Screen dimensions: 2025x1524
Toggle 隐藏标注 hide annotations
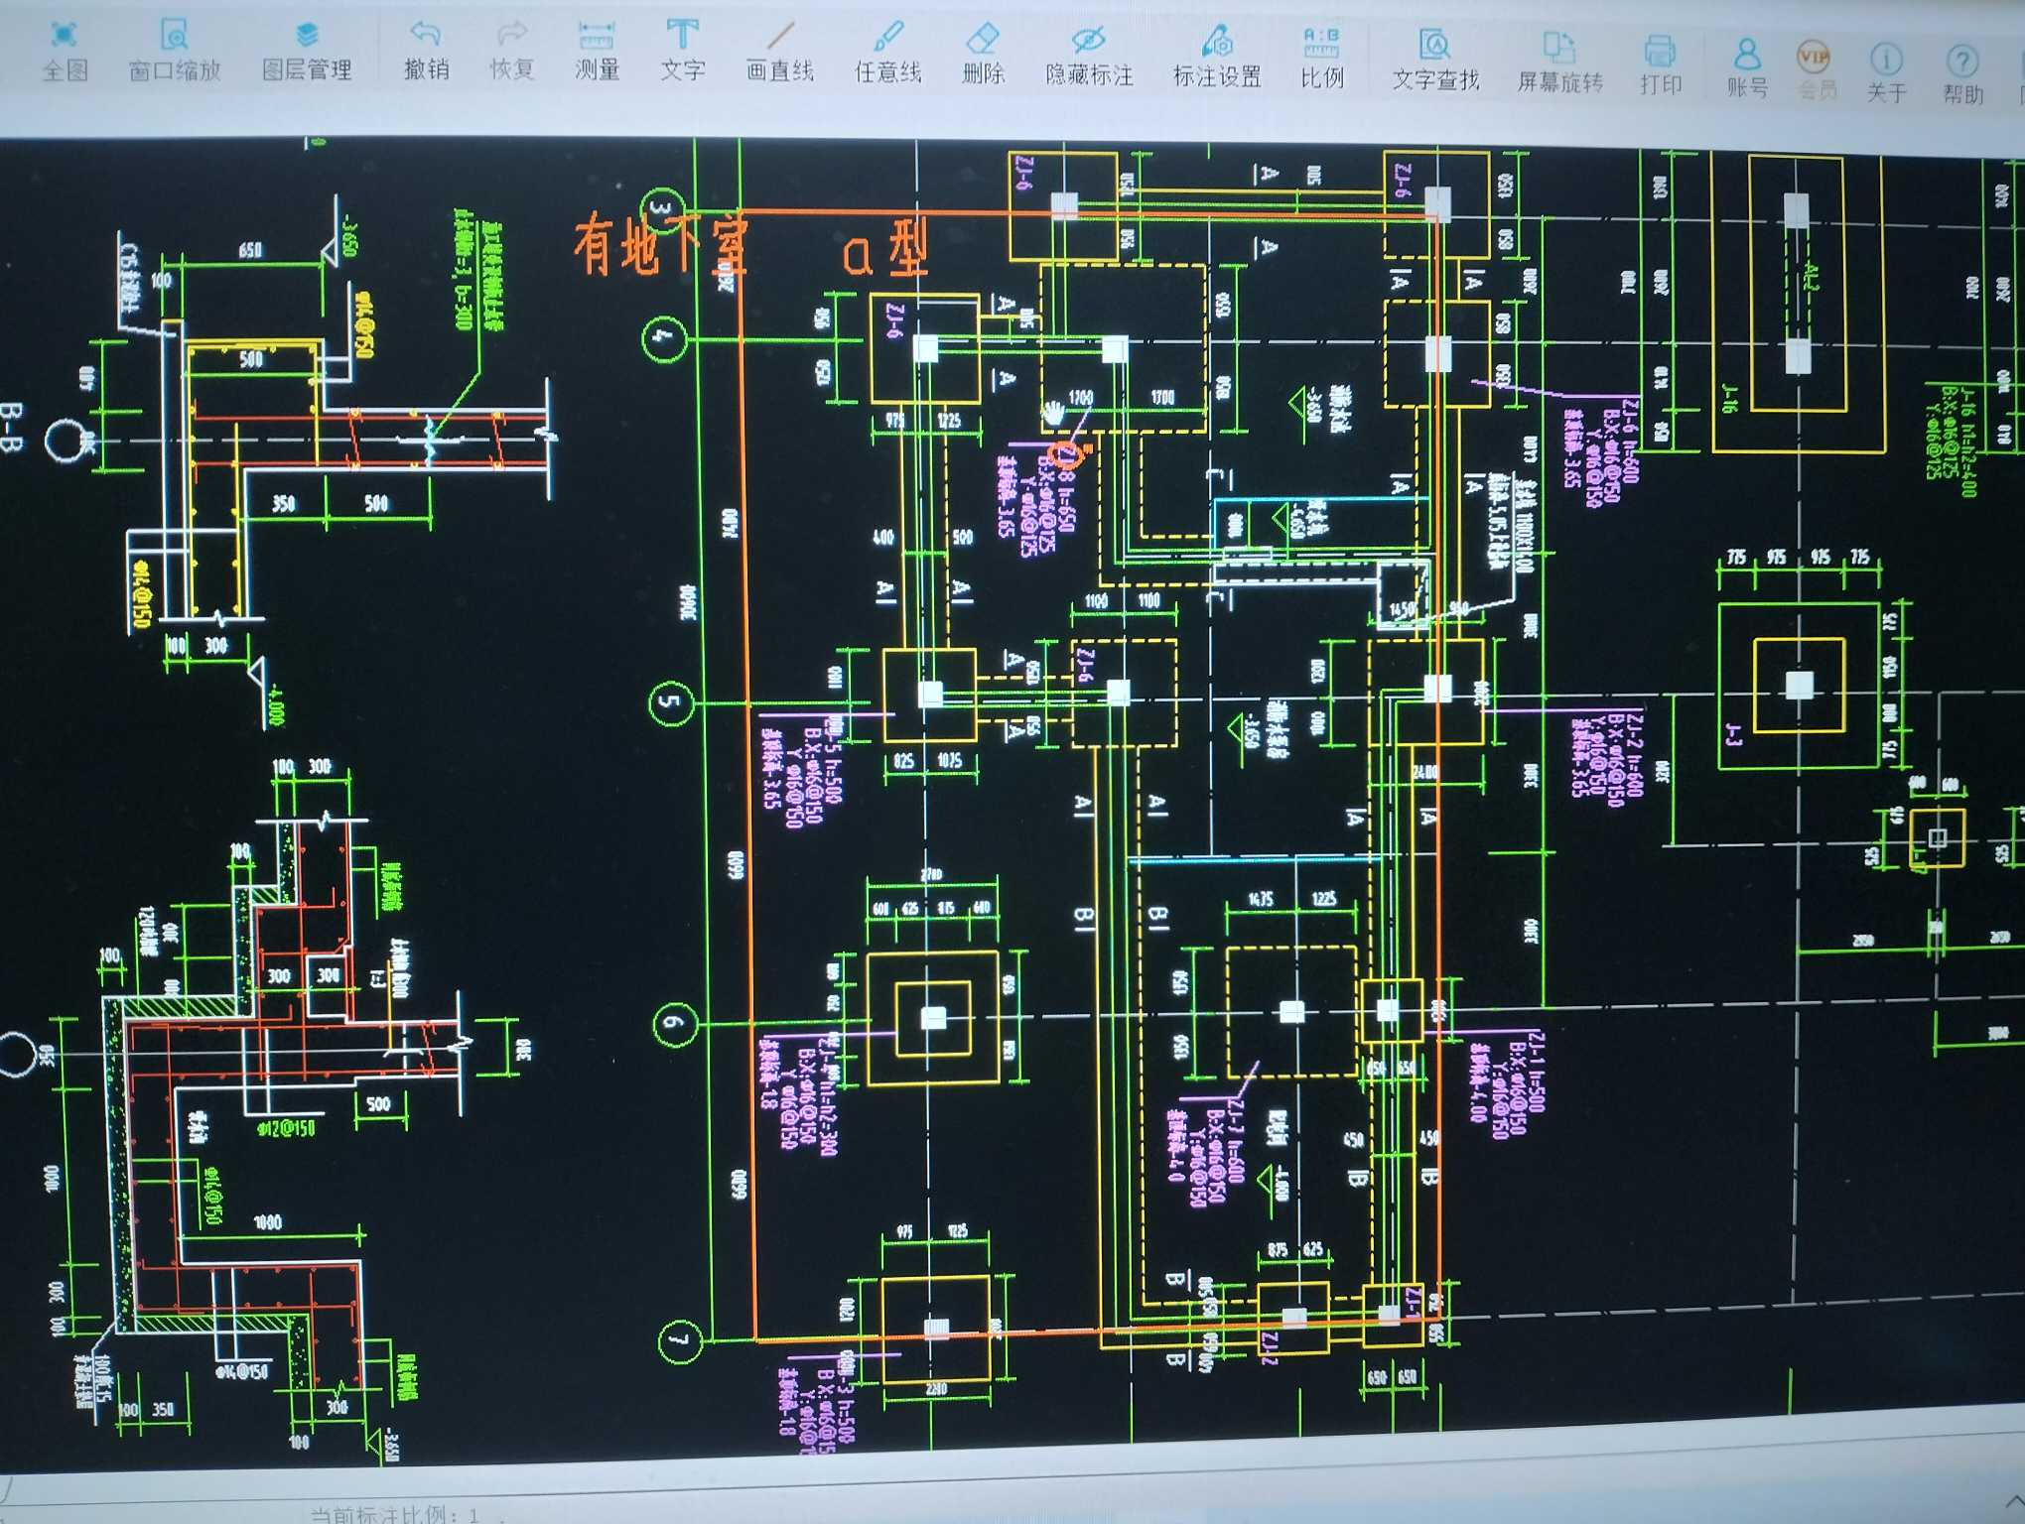tap(1089, 57)
